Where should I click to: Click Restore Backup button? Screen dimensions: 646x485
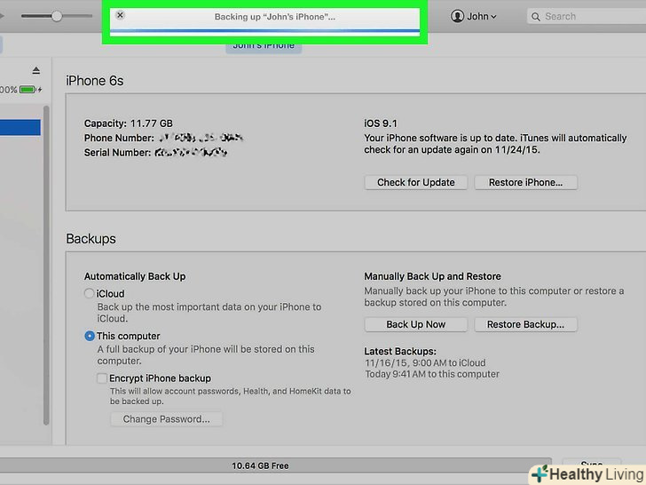525,324
